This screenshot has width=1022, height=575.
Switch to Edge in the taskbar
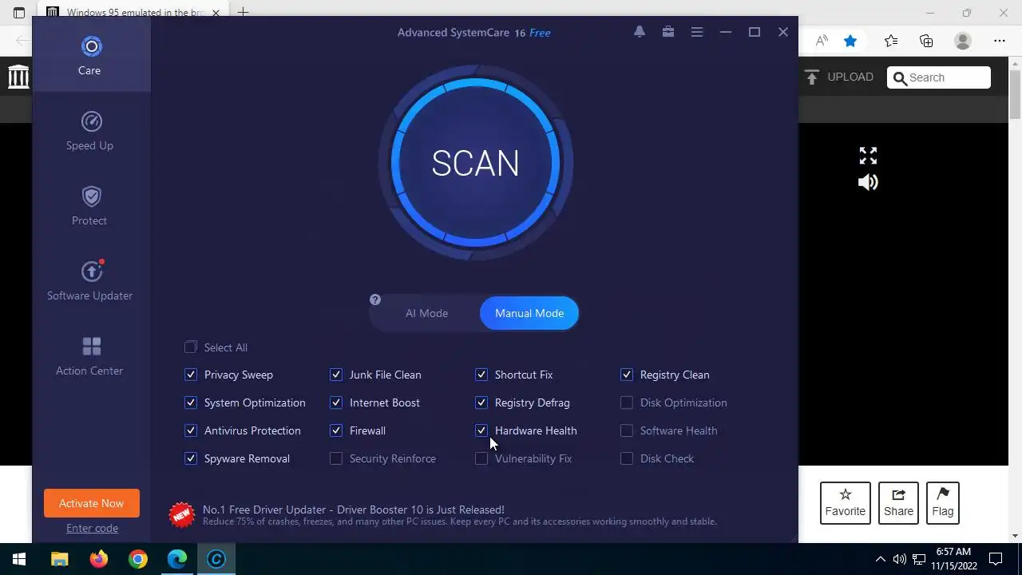tap(177, 559)
